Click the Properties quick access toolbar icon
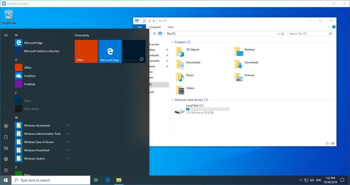This screenshot has height=185, width=350. coord(145,21)
